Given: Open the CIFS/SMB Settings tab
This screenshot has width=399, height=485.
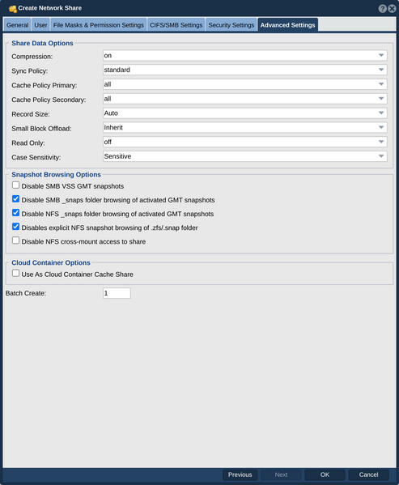Looking at the screenshot, I should coord(176,25).
